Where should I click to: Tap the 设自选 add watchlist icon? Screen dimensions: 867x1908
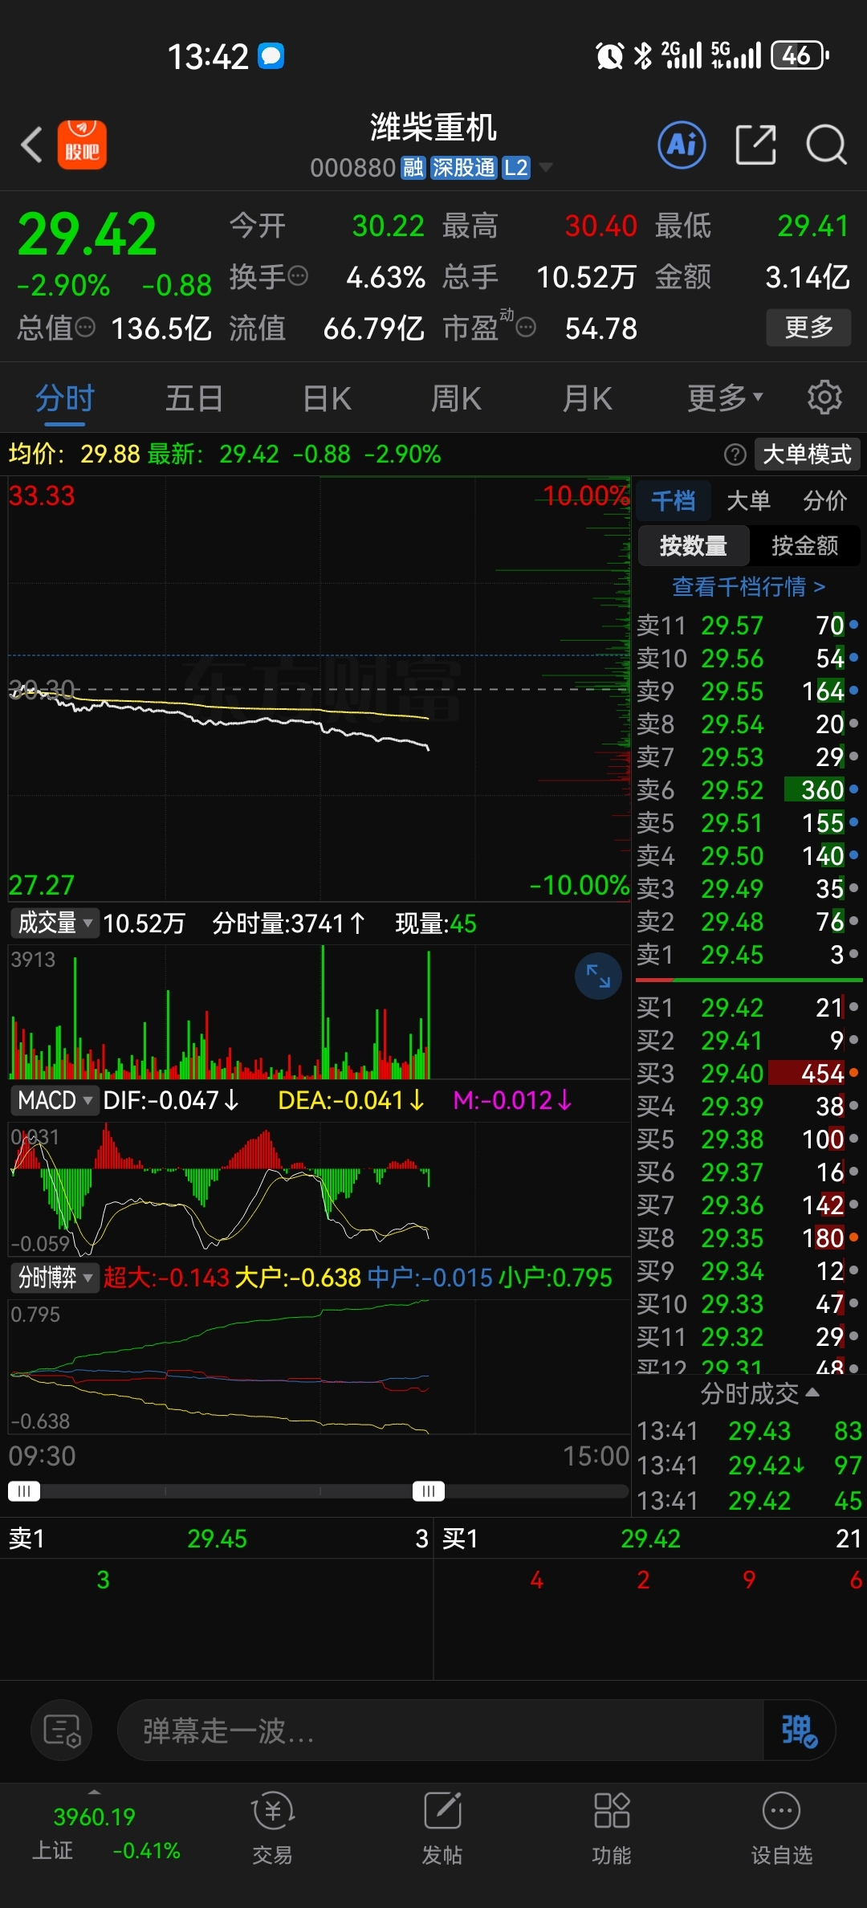click(x=781, y=1828)
